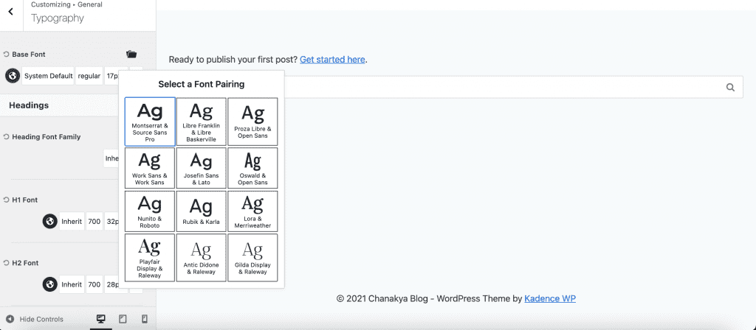Screen dimensions: 756x330
Task: Select Oswald & Open Sans pairing
Action: pyautogui.click(x=252, y=168)
